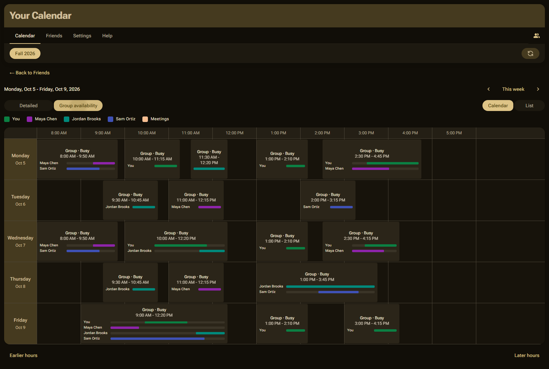Viewport: 549px width, 369px height.
Task: Open the Friends tab
Action: (x=54, y=36)
